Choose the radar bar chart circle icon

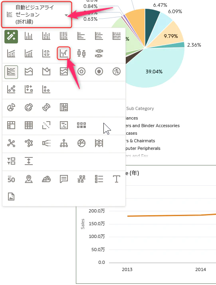click(x=117, y=71)
